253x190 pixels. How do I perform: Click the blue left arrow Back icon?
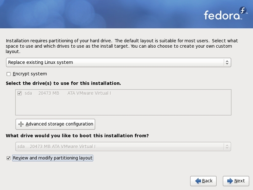(x=198, y=181)
